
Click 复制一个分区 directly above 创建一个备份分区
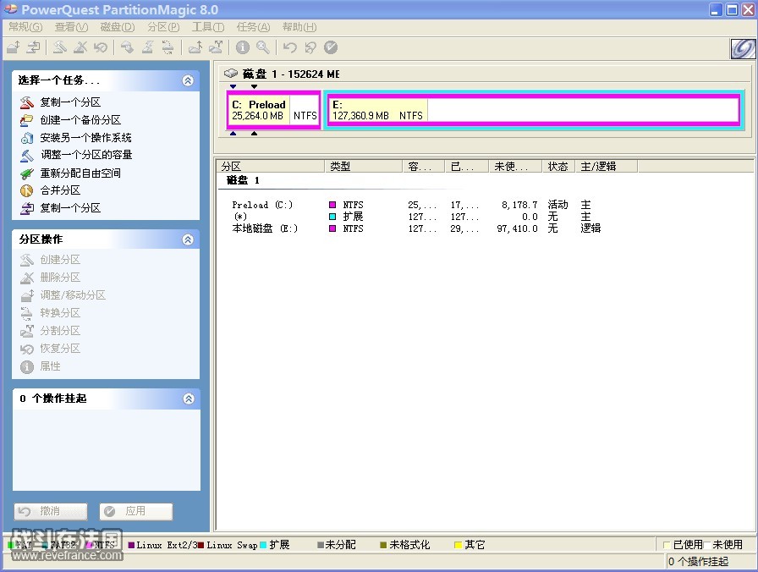point(70,102)
